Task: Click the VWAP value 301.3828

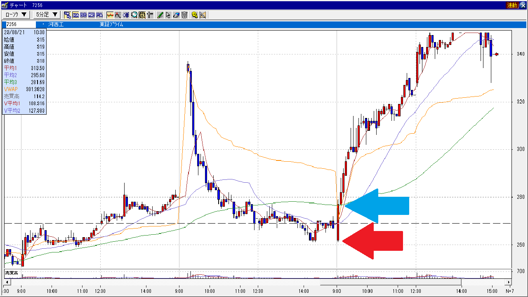Action: (35, 89)
